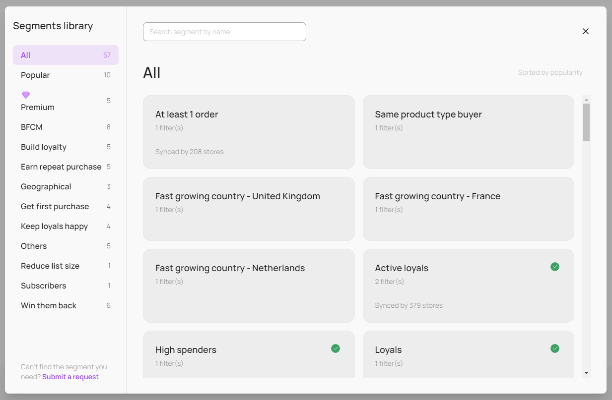Click the Sorted by popularity label
Screen dimensions: 612x400
click(x=550, y=72)
